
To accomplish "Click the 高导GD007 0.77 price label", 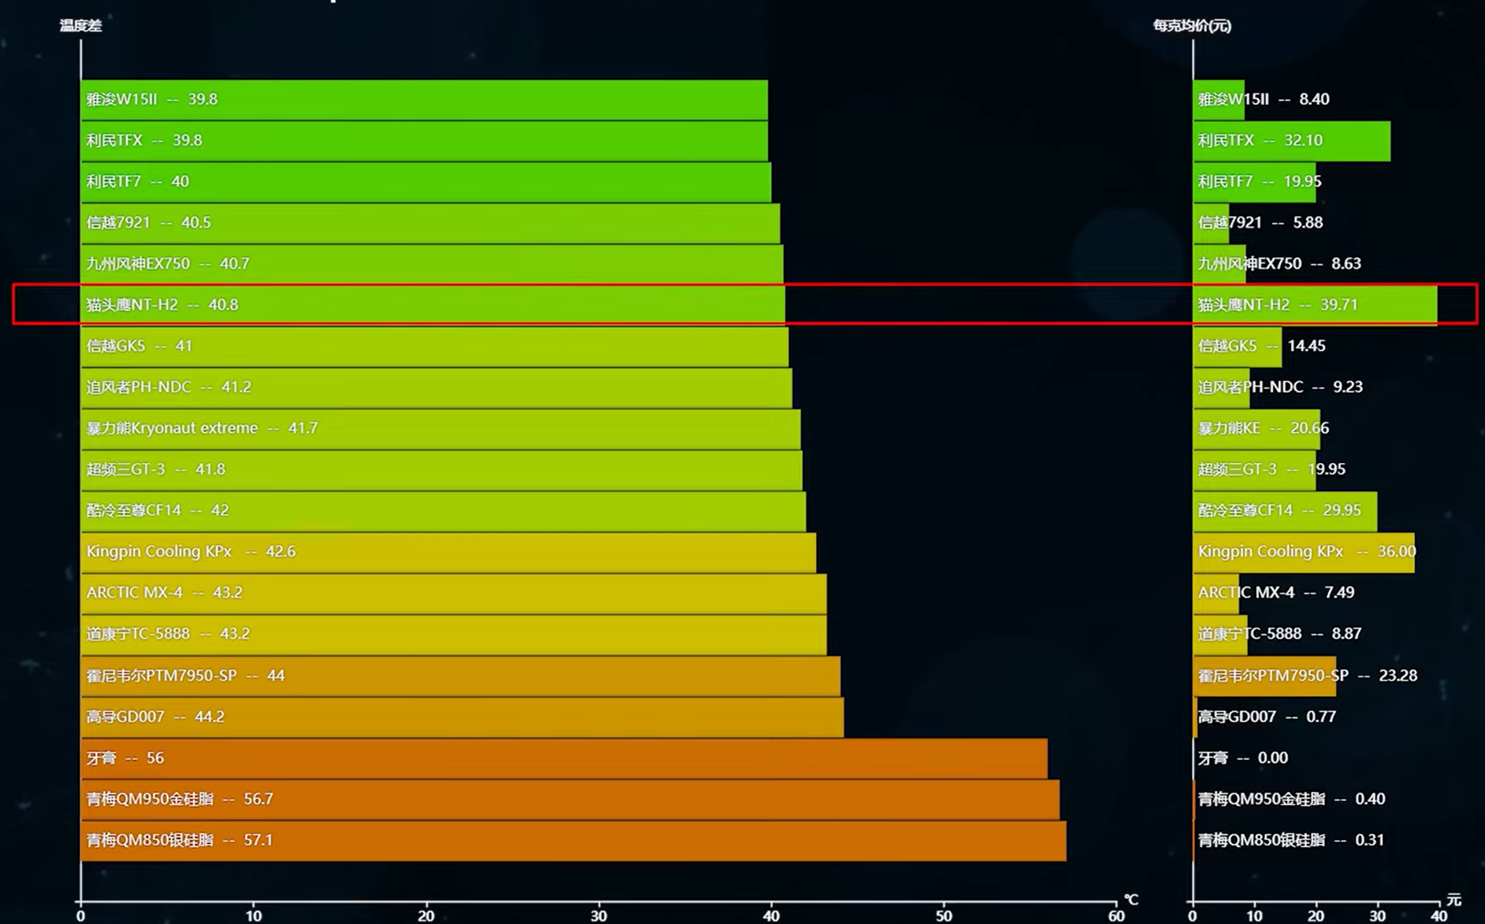I will pyautogui.click(x=1266, y=716).
